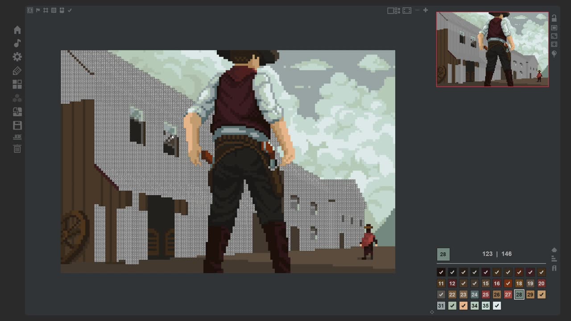This screenshot has width=571, height=321.
Task: Select color swatch 29
Action: (530, 294)
